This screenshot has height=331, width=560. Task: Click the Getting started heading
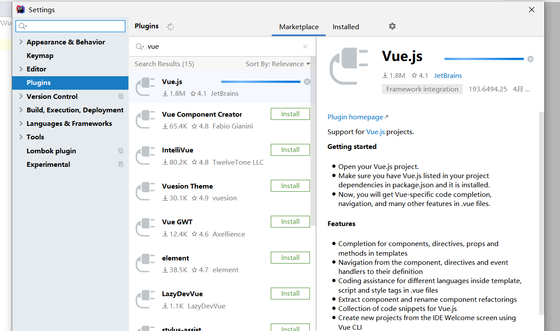coord(352,146)
